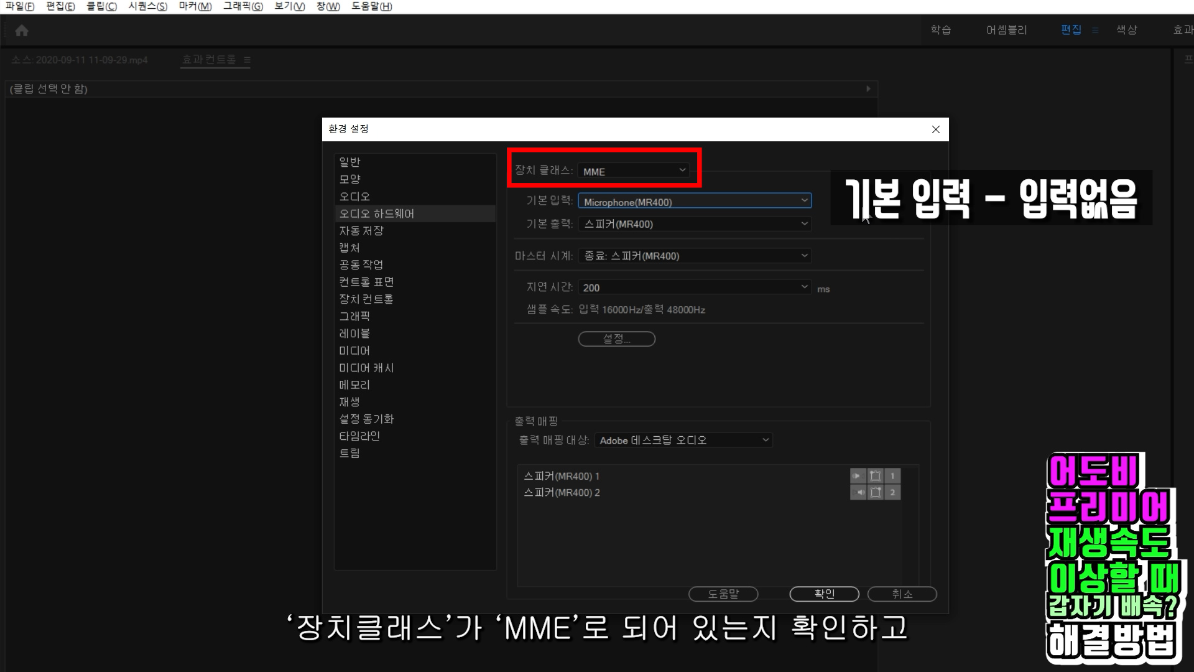This screenshot has width=1194, height=672.
Task: Open 기본 입력 Microphone(MR400) dropdown
Action: (695, 201)
